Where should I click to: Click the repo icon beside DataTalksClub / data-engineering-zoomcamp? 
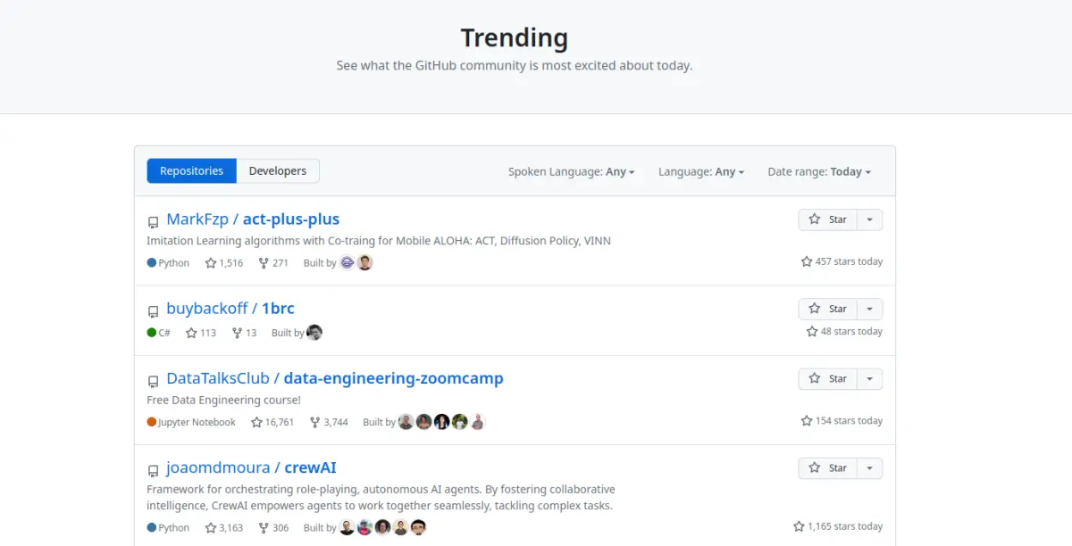tap(154, 380)
